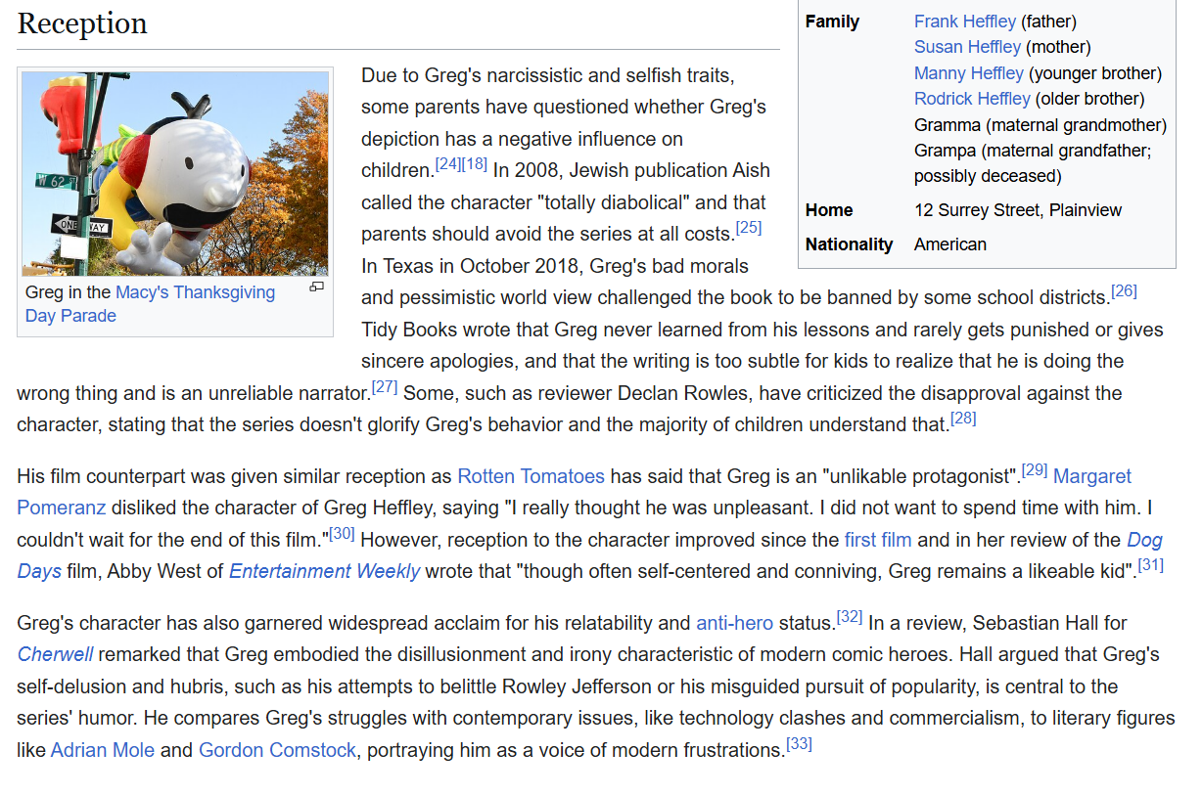Jump to citation [32]
This screenshot has width=1202, height=796.
pyautogui.click(x=850, y=617)
